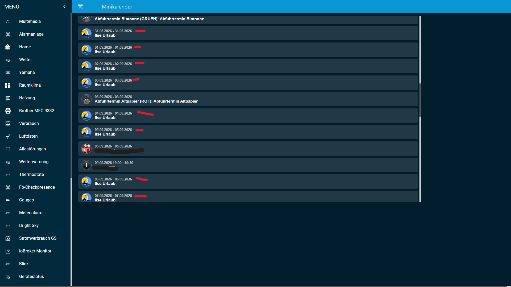Click the sidebar menu vertical scrollbar

(x=71, y=95)
